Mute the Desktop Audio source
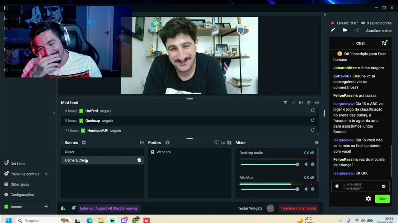The image size is (398, 223). tap(306, 164)
